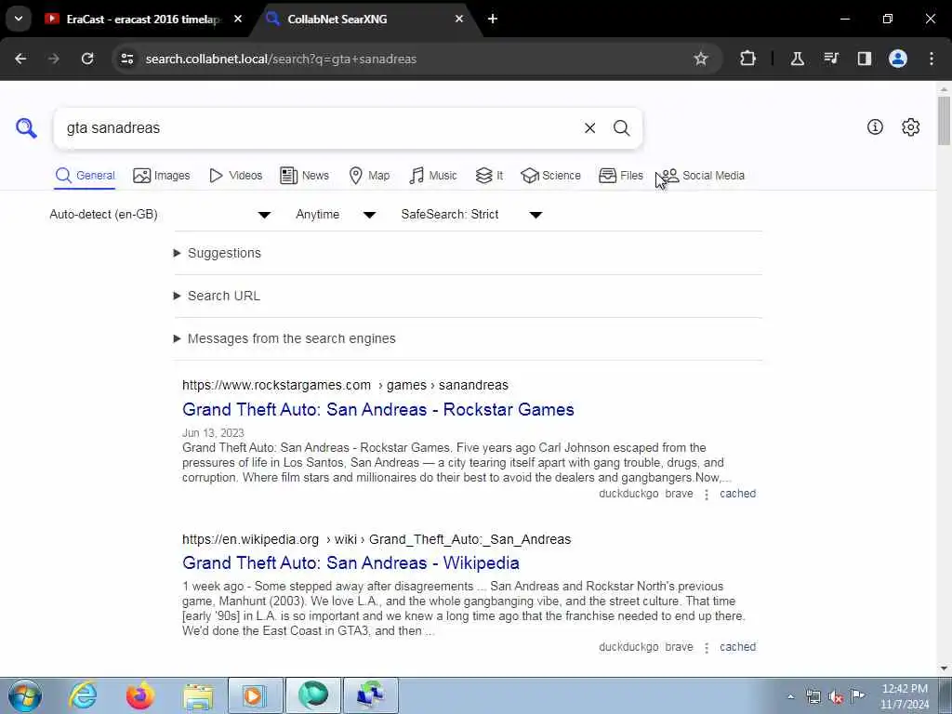Image resolution: width=952 pixels, height=714 pixels.
Task: Switch to the Social Media category
Action: 703,176
